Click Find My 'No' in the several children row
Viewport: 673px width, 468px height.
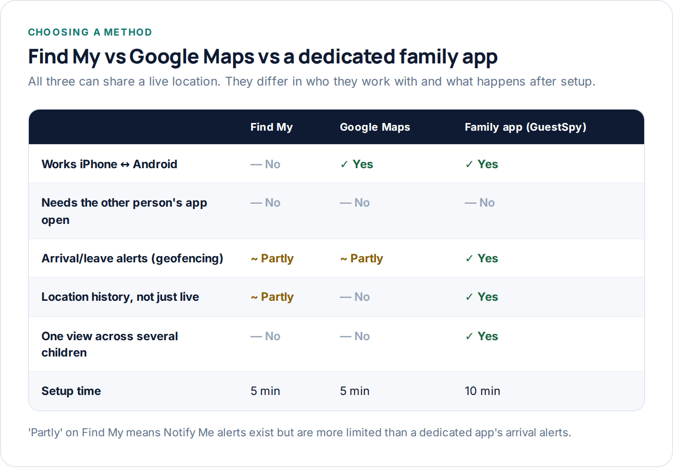(265, 336)
